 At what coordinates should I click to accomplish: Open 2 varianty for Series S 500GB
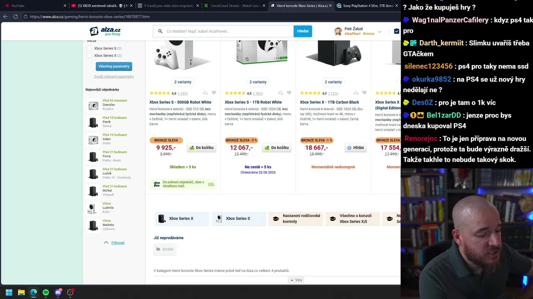pos(183,82)
